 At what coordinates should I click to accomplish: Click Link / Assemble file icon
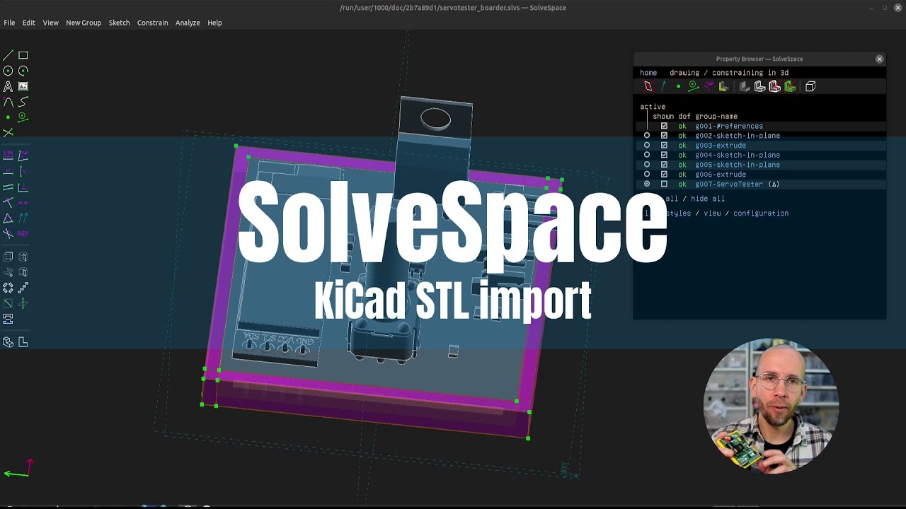pyautogui.click(x=8, y=319)
